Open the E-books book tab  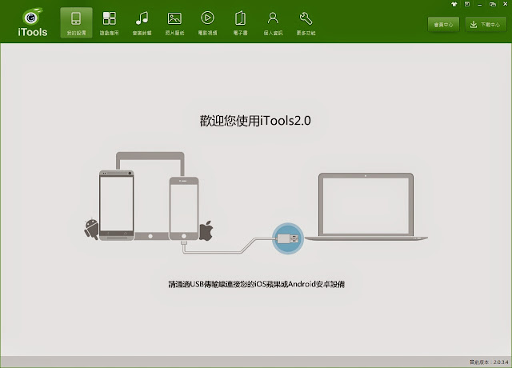tap(240, 23)
